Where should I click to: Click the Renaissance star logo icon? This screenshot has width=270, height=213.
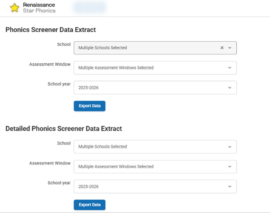click(x=15, y=8)
